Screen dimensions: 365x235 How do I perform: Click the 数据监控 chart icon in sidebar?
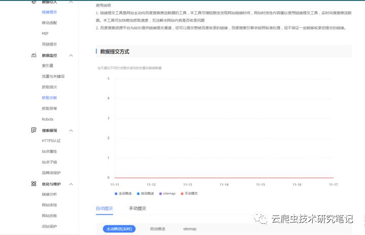pyautogui.click(x=34, y=55)
